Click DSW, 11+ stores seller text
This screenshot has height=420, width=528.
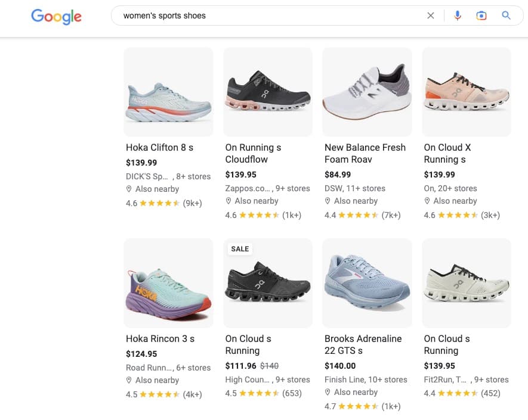point(355,188)
